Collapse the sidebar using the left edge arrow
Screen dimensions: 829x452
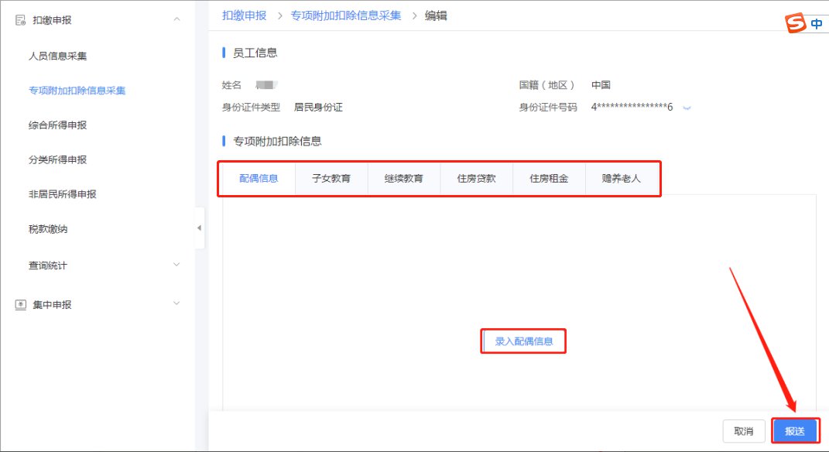coord(200,228)
